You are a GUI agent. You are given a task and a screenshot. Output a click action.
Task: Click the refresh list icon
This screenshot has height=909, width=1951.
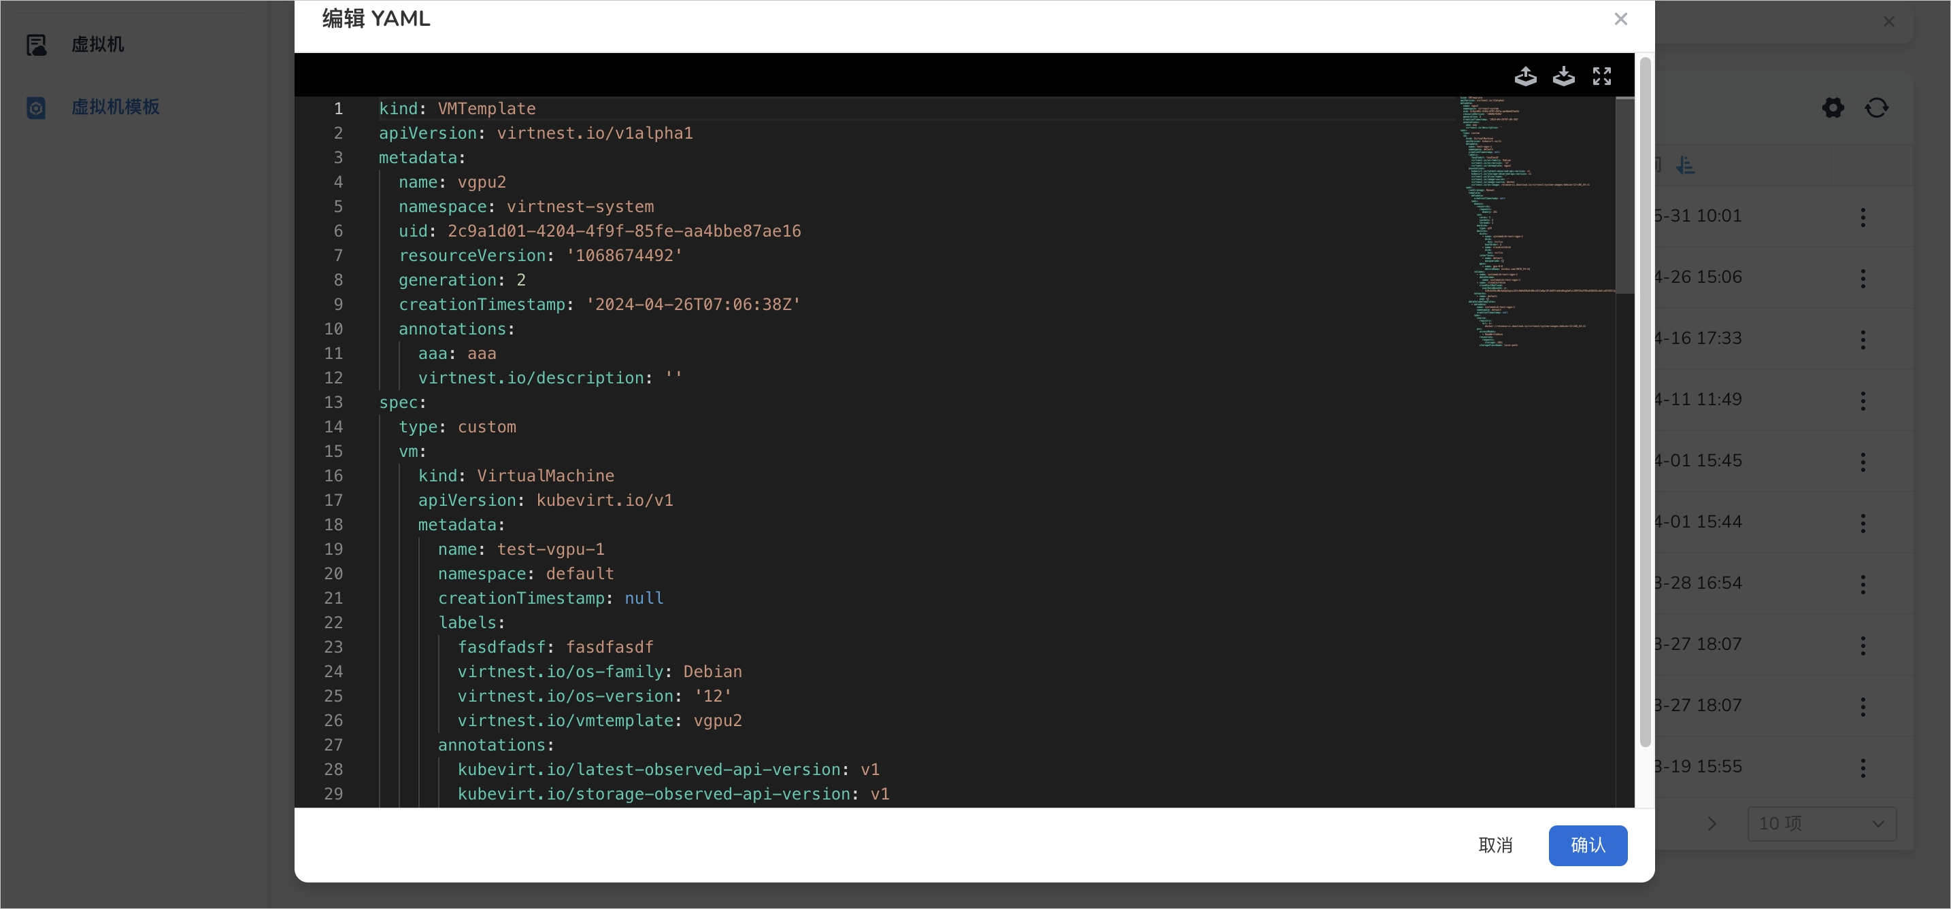tap(1876, 107)
